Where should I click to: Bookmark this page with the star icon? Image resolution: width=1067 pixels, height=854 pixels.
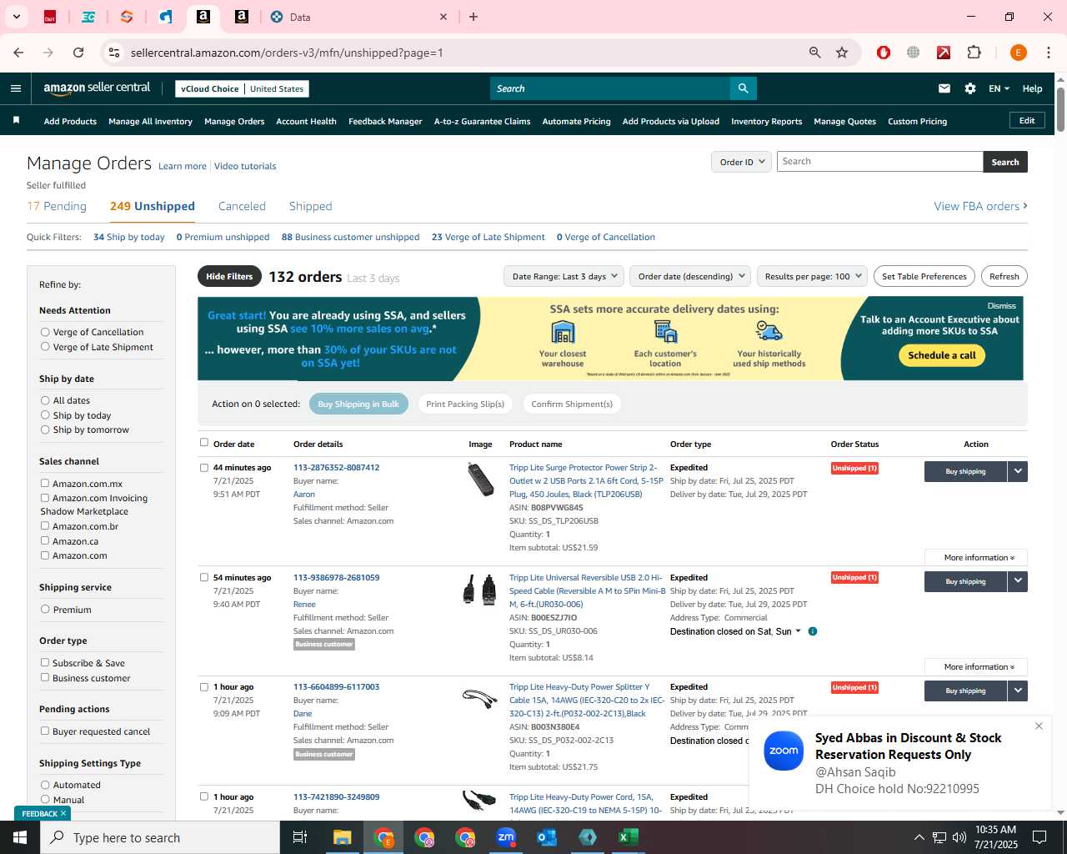tap(842, 53)
